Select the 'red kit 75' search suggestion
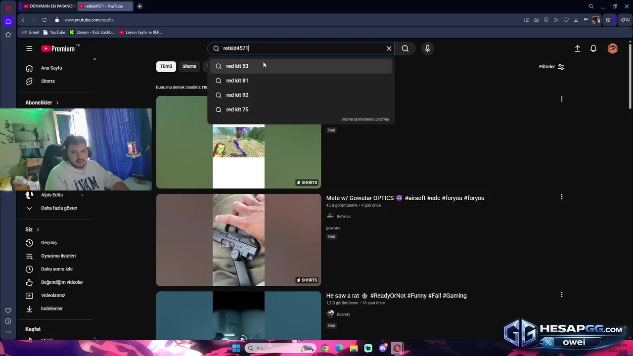633x356 pixels. (301, 110)
